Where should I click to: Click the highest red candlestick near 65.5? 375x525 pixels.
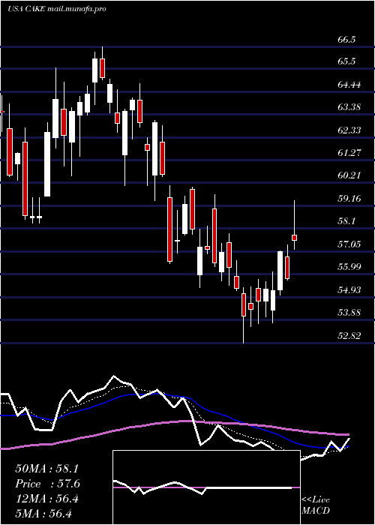pyautogui.click(x=102, y=68)
